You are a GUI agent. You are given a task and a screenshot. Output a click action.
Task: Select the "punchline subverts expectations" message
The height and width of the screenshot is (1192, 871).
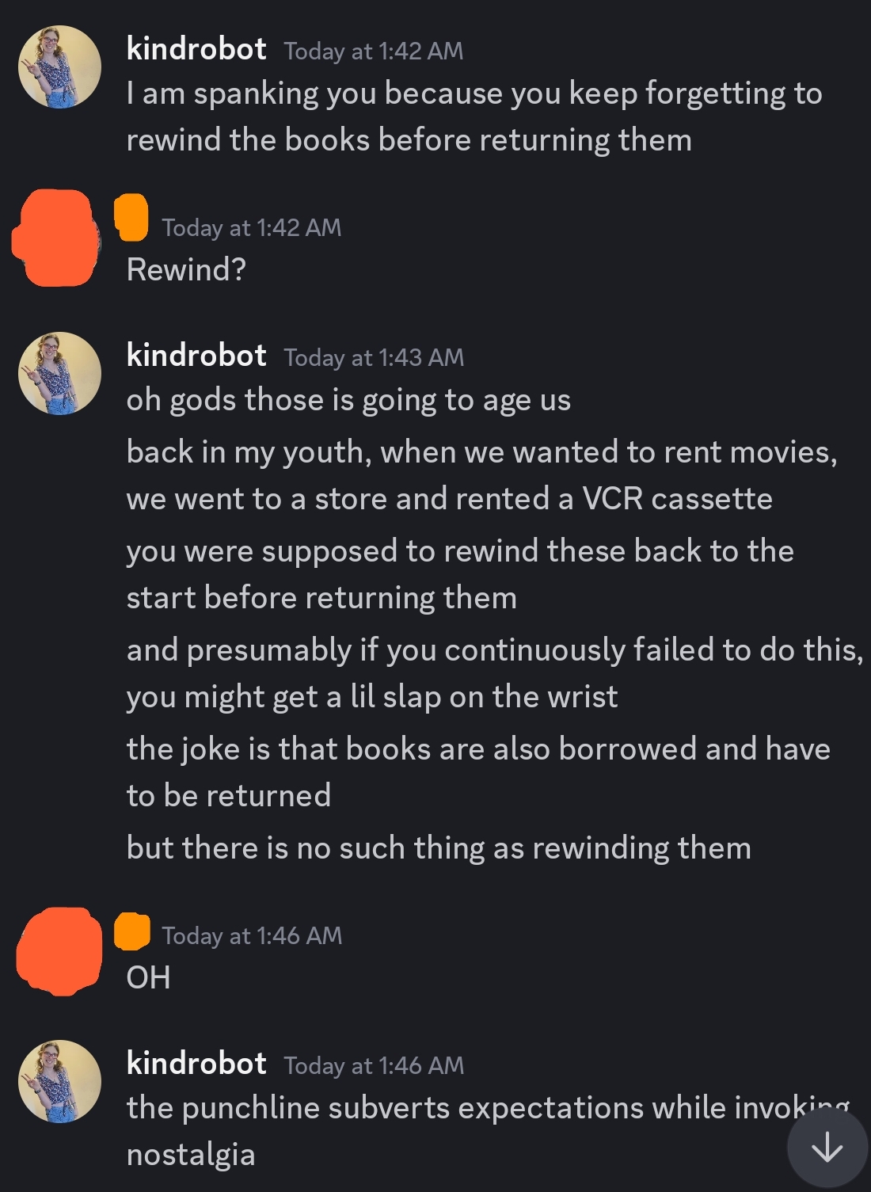[488, 1131]
